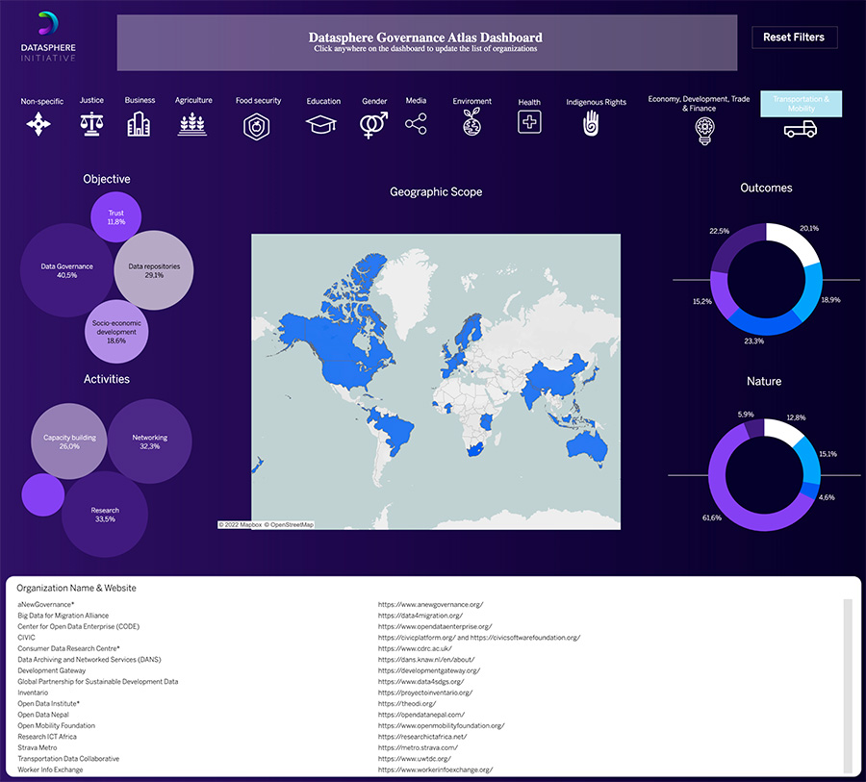Select the Food security icon

[256, 126]
